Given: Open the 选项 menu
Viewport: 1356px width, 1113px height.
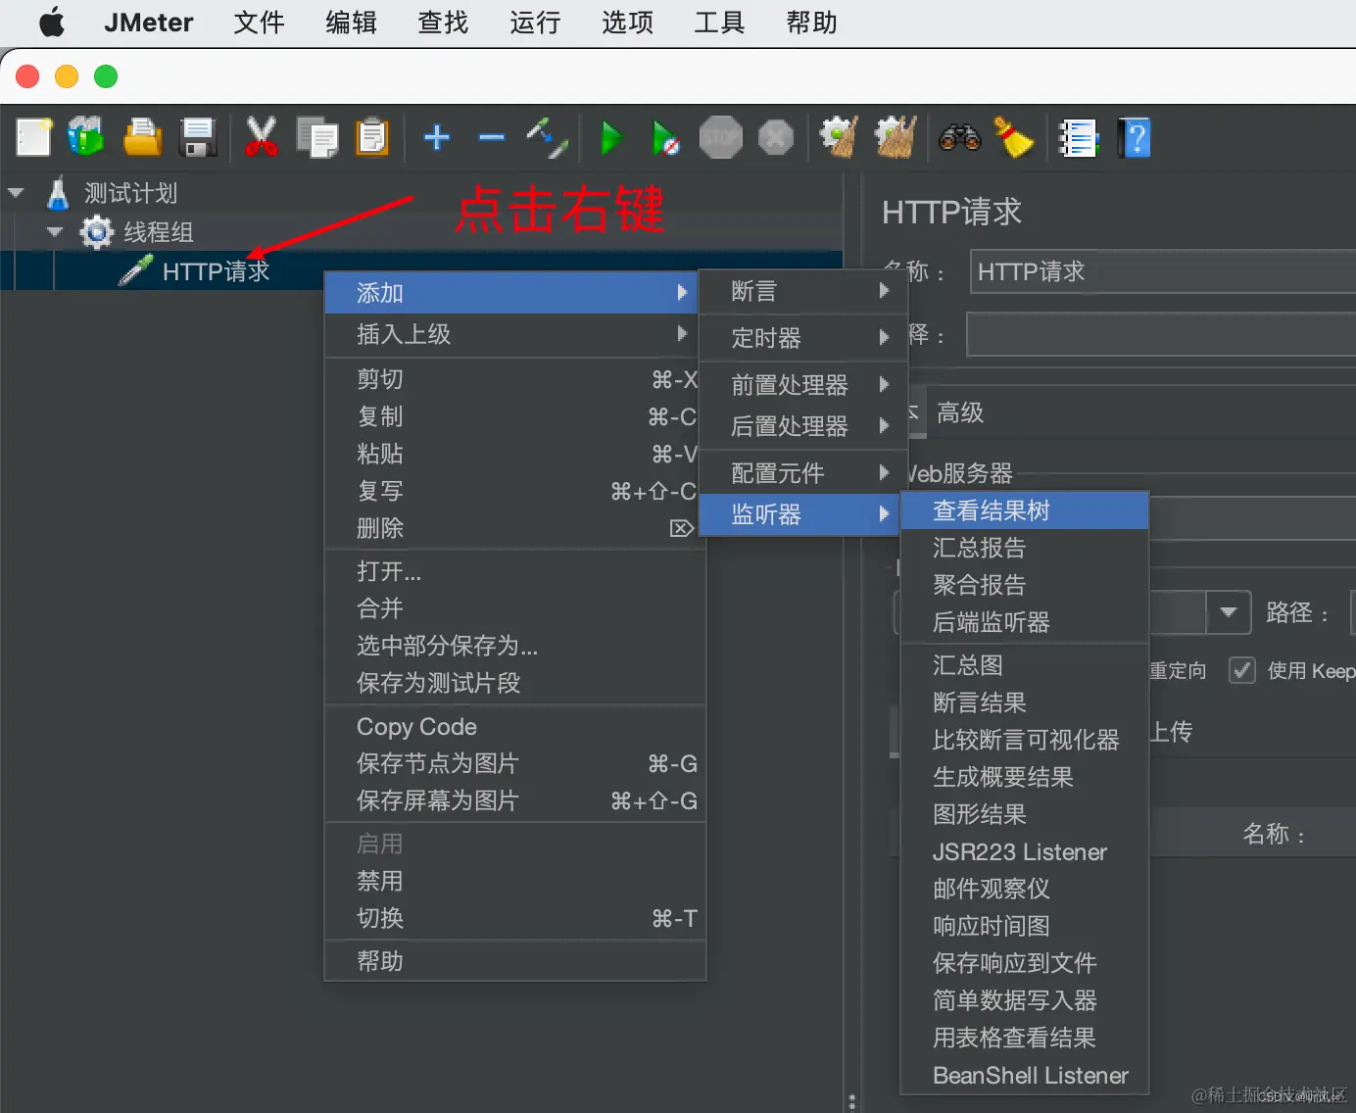Looking at the screenshot, I should tap(627, 23).
